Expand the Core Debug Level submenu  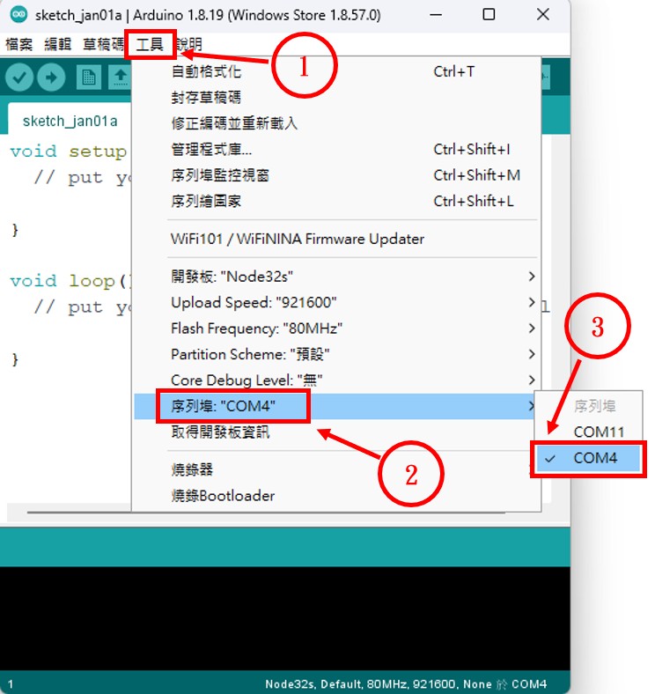click(336, 380)
